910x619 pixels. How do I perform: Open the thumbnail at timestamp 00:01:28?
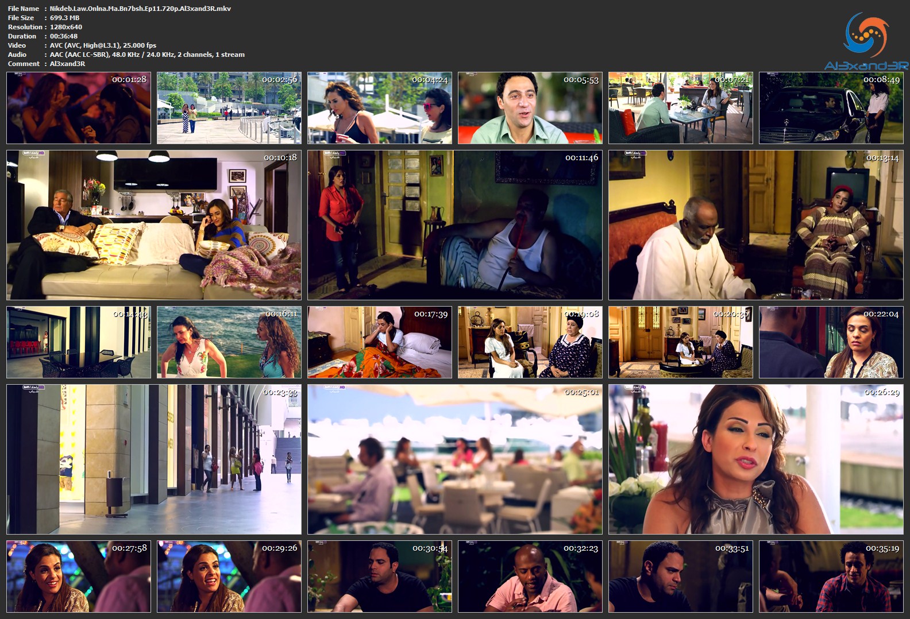click(x=79, y=108)
